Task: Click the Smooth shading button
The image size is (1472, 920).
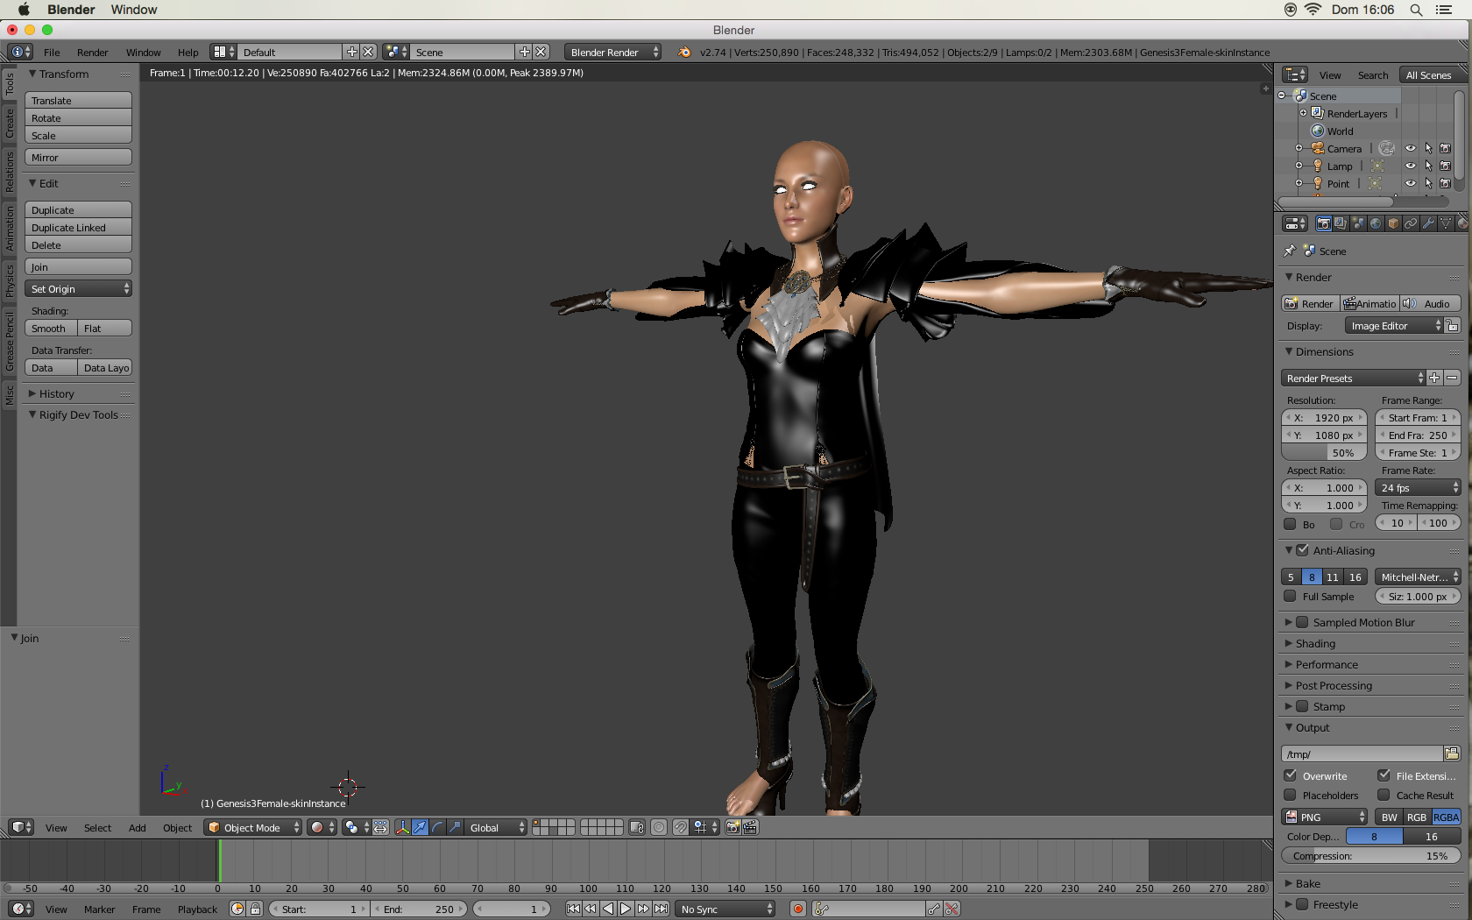Action: pos(50,329)
